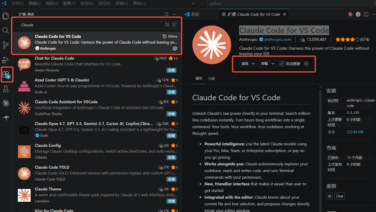This screenshot has width=376, height=212.
Task: Install Claude Theme extension
Action: pos(171,201)
